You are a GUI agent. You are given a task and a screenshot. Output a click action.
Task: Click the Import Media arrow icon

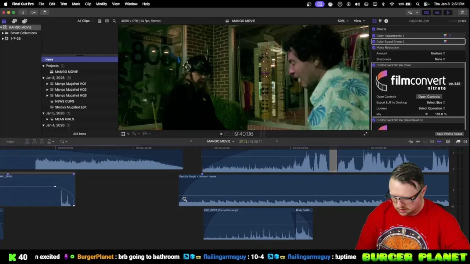23,12
